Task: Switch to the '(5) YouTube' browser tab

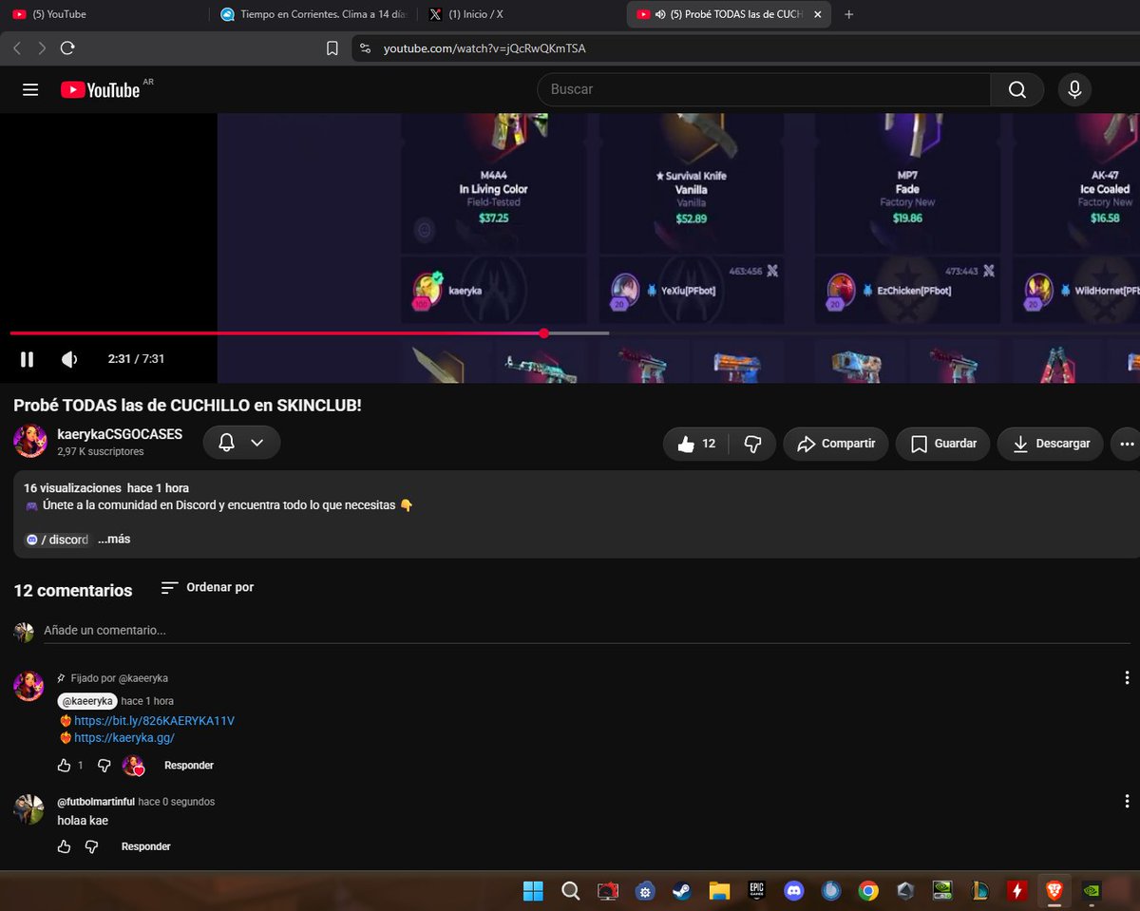Action: [x=103, y=14]
